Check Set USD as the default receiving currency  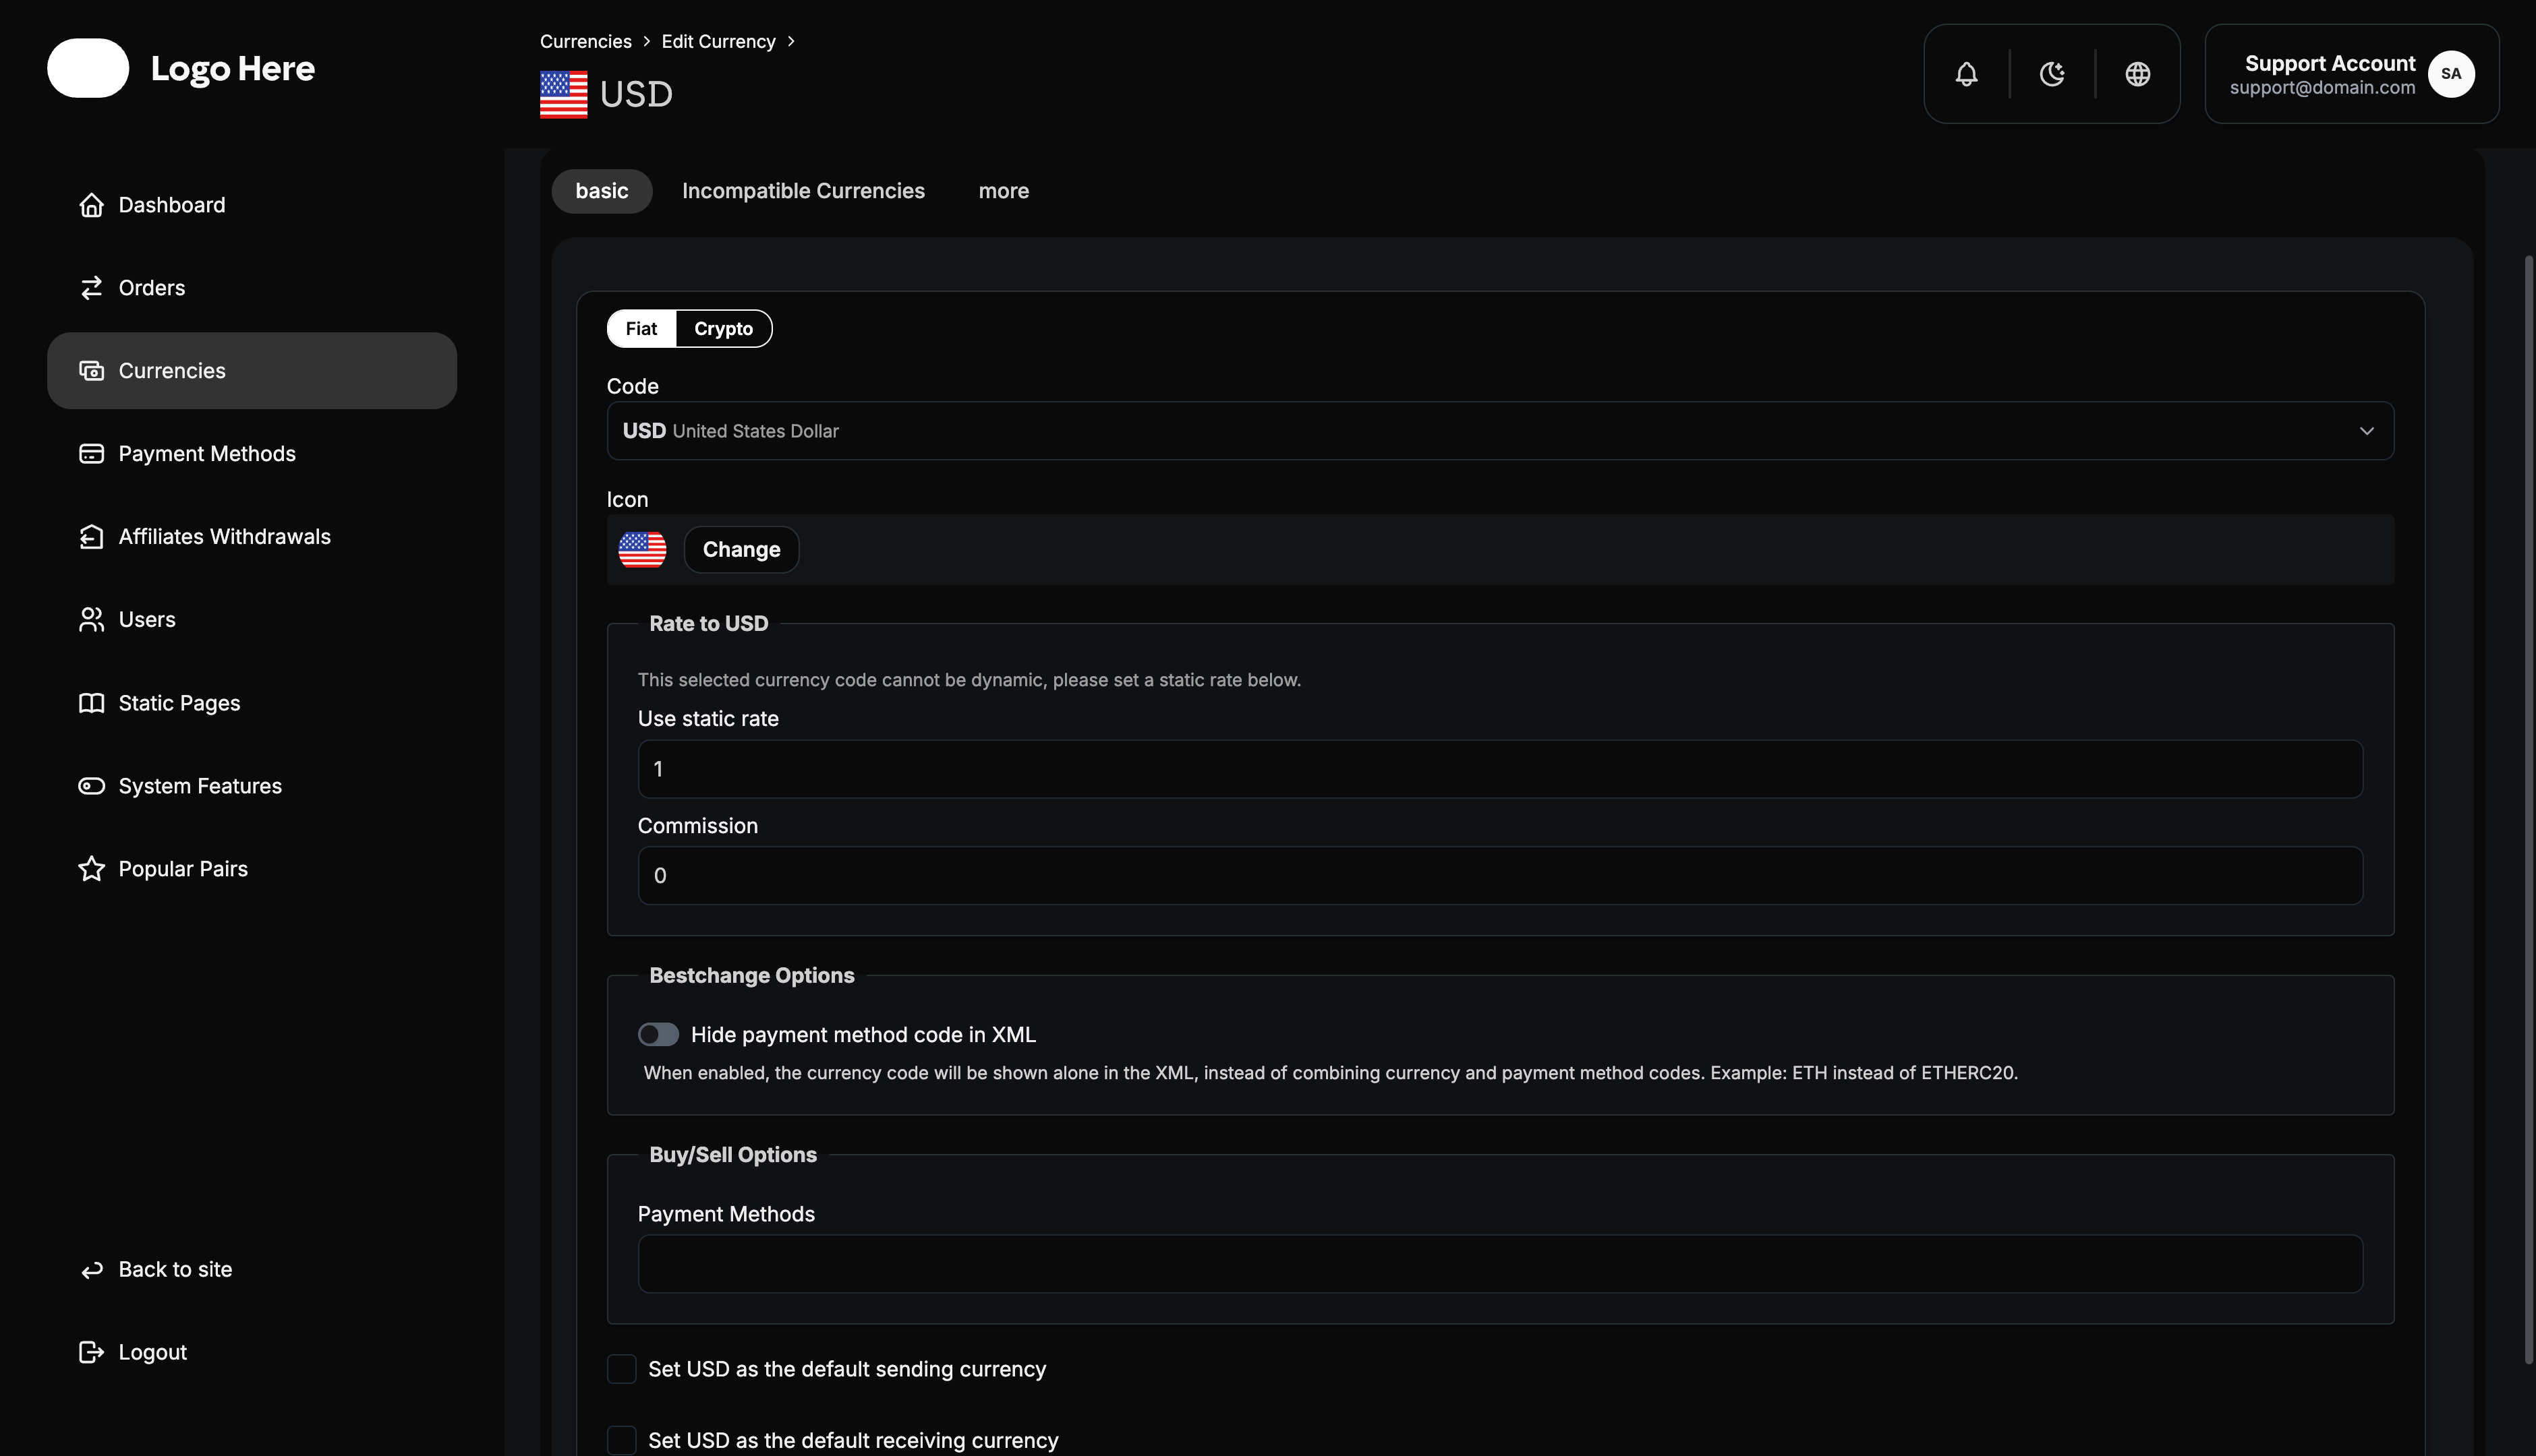coord(623,1439)
